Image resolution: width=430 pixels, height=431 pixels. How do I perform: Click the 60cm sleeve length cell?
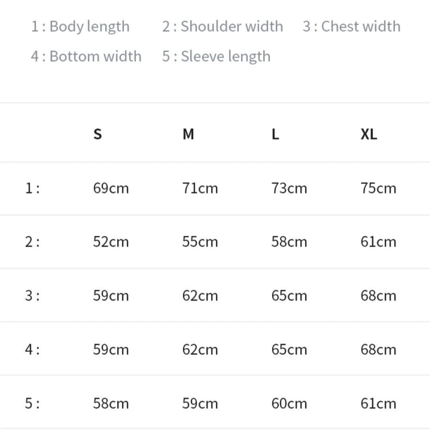pos(289,403)
